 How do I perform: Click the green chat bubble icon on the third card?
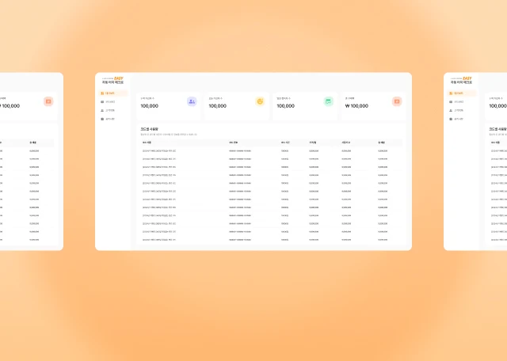tap(329, 101)
